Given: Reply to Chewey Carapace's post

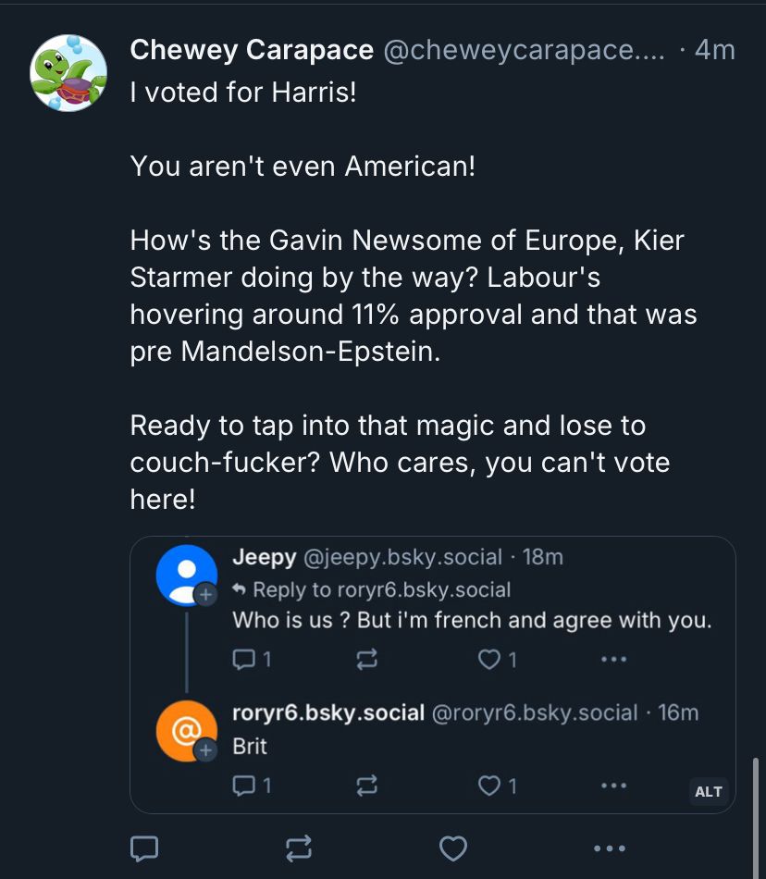Looking at the screenshot, I should (x=143, y=848).
